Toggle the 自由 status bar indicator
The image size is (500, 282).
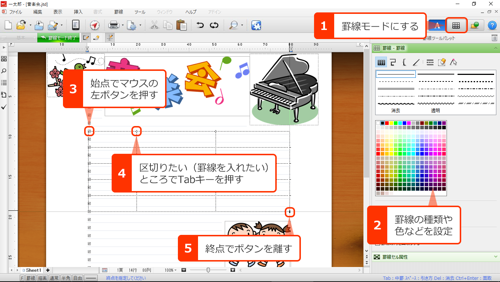click(78, 278)
